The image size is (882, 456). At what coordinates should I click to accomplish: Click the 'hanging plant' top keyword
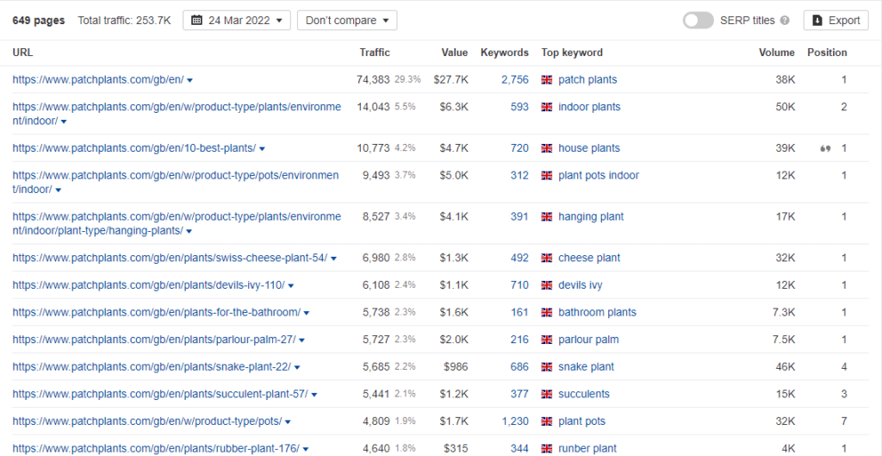(591, 216)
